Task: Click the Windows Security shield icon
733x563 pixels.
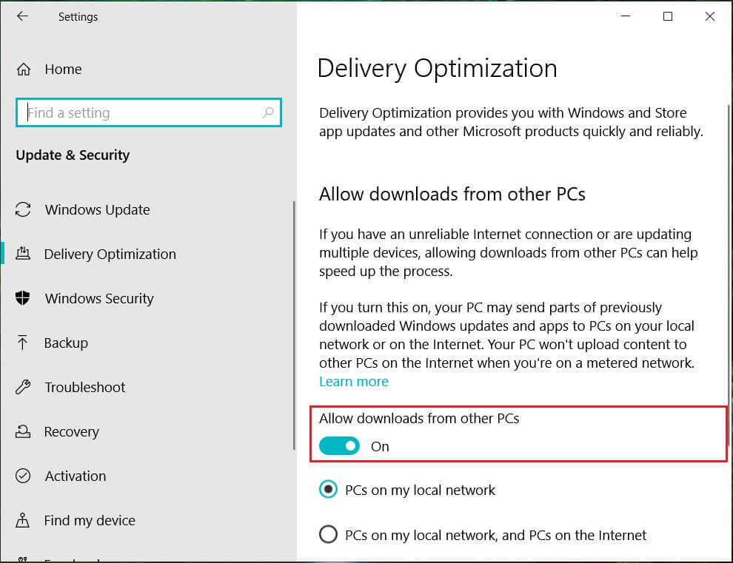Action: coord(23,298)
